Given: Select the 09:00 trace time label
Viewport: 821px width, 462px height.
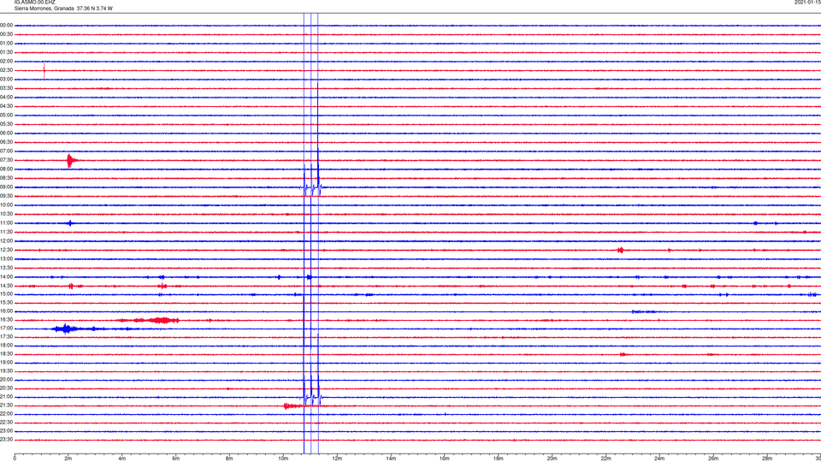Looking at the screenshot, I should [x=6, y=187].
